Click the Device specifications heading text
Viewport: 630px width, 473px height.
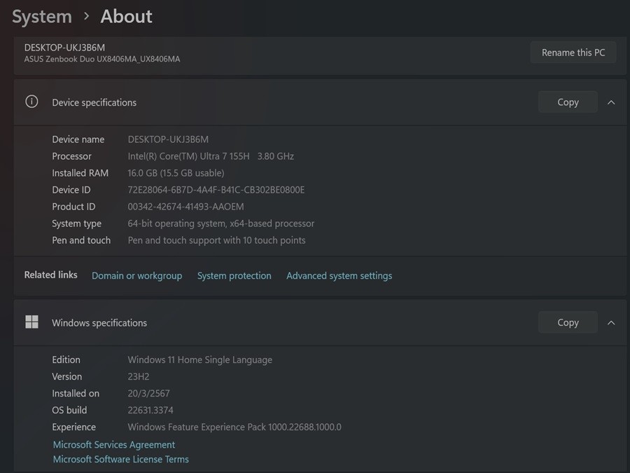pos(94,102)
